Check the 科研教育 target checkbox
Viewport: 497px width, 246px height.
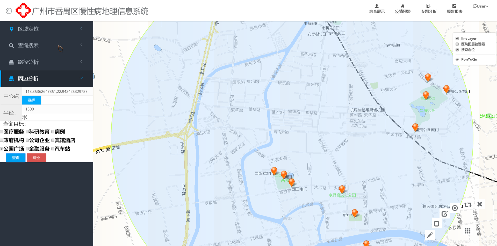pos(27,132)
